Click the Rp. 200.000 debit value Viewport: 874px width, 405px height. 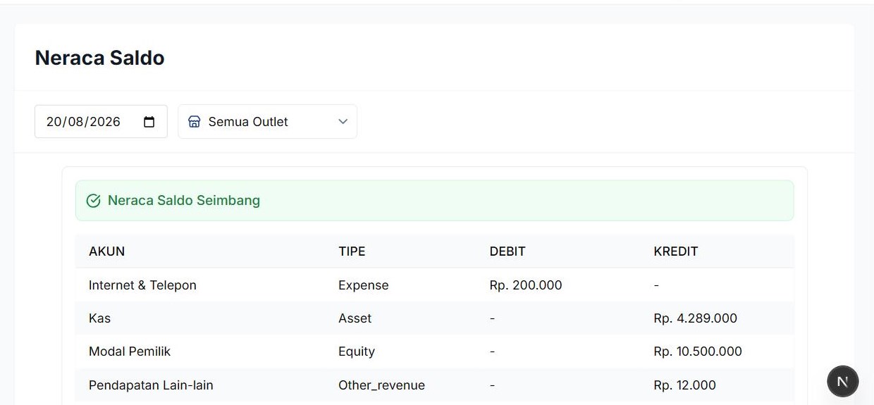click(x=526, y=285)
